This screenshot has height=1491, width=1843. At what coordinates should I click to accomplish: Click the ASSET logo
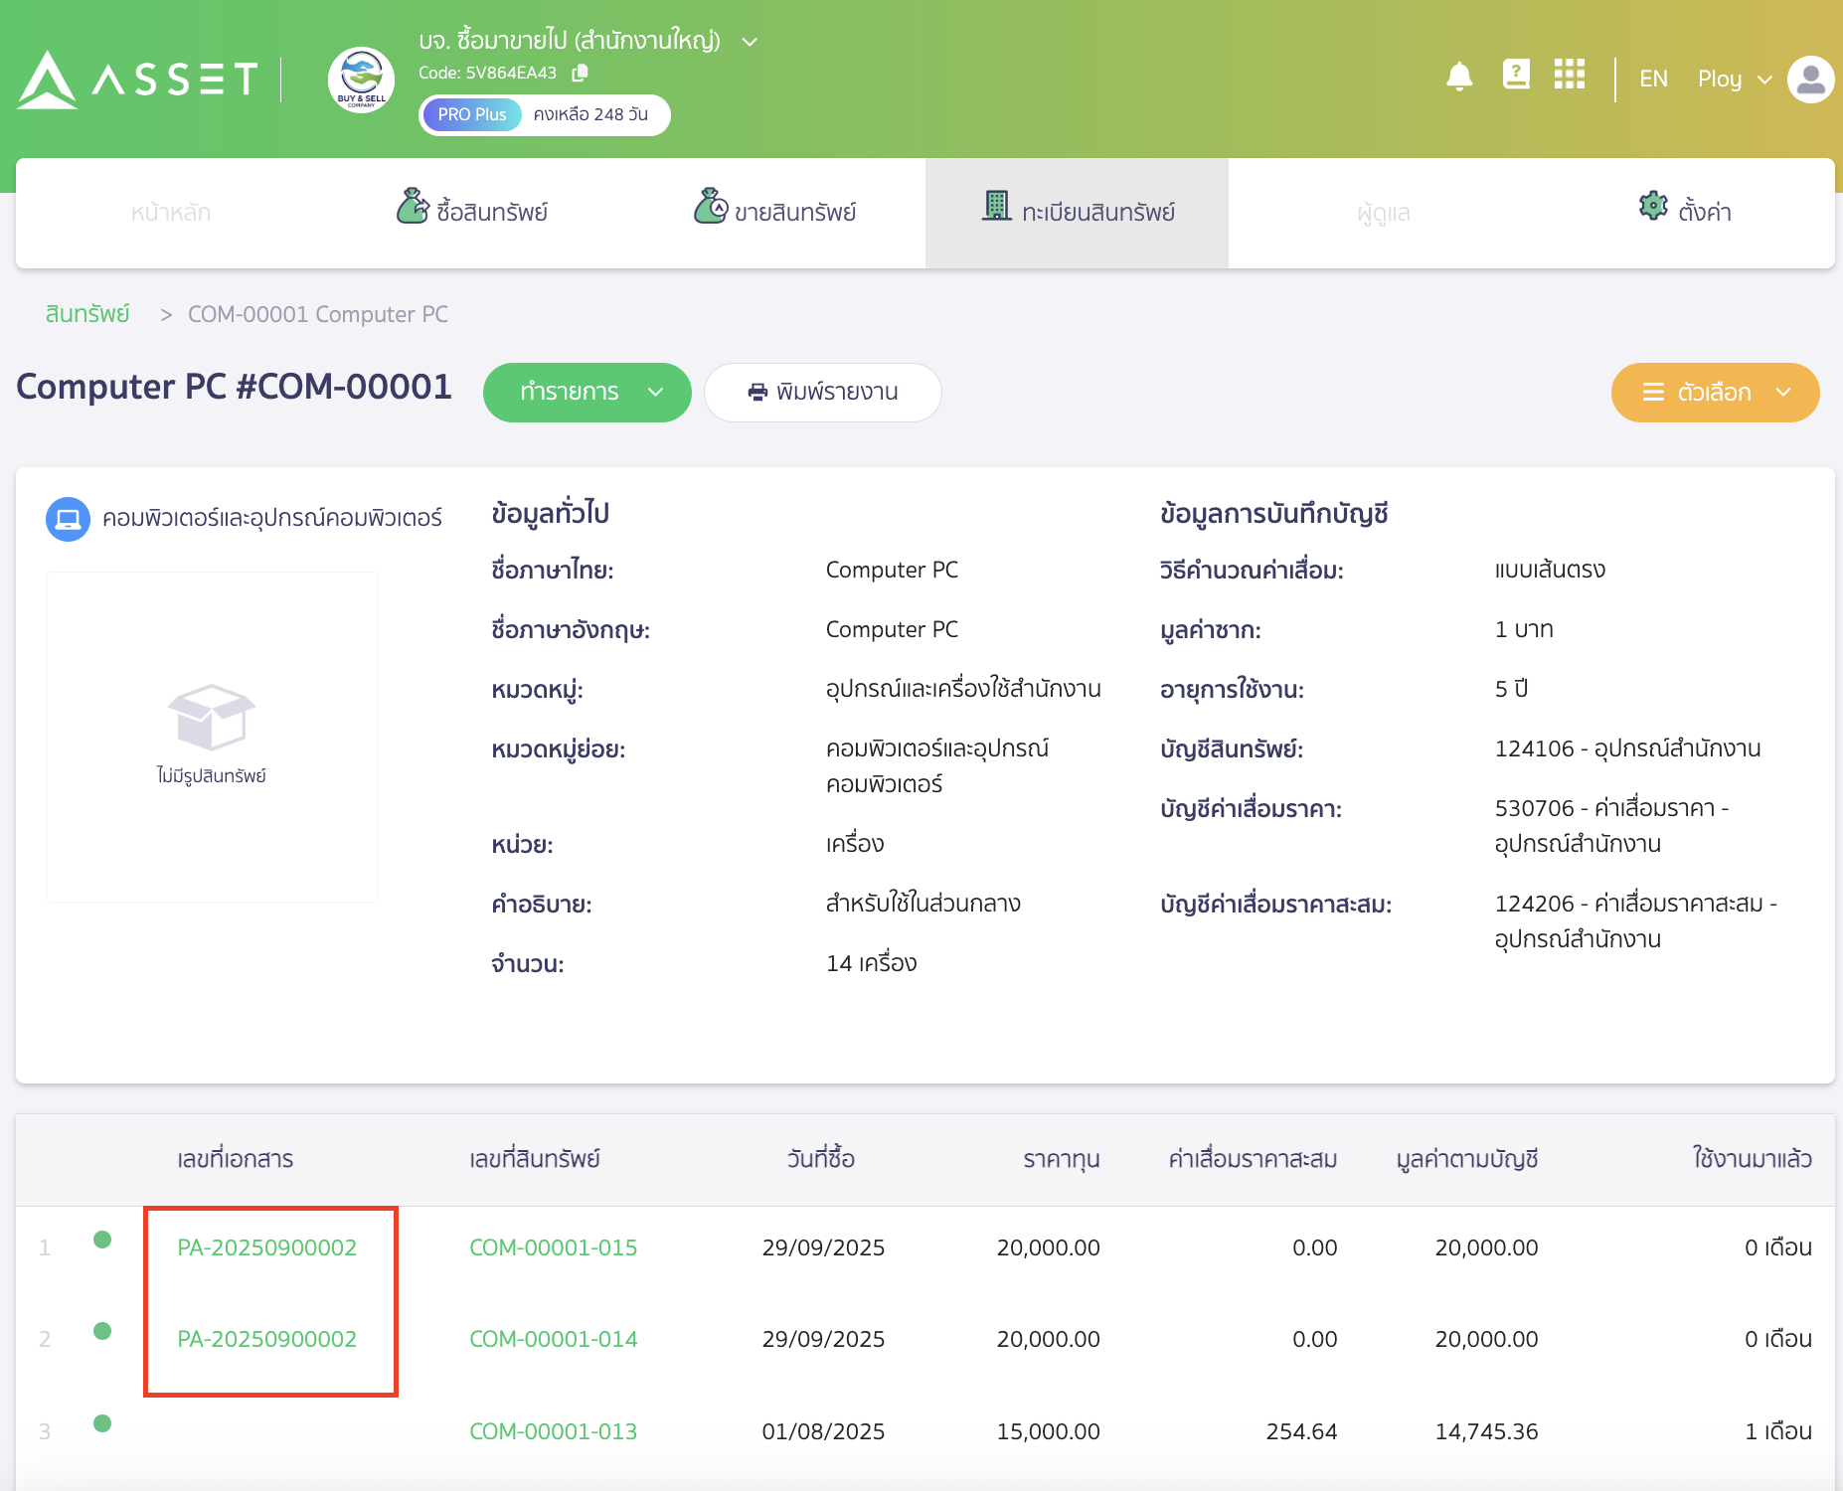[x=135, y=80]
